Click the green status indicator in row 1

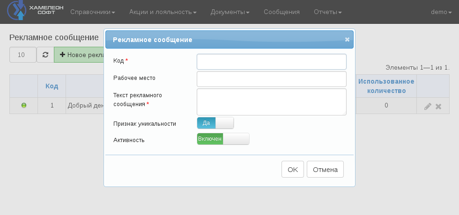point(24,105)
